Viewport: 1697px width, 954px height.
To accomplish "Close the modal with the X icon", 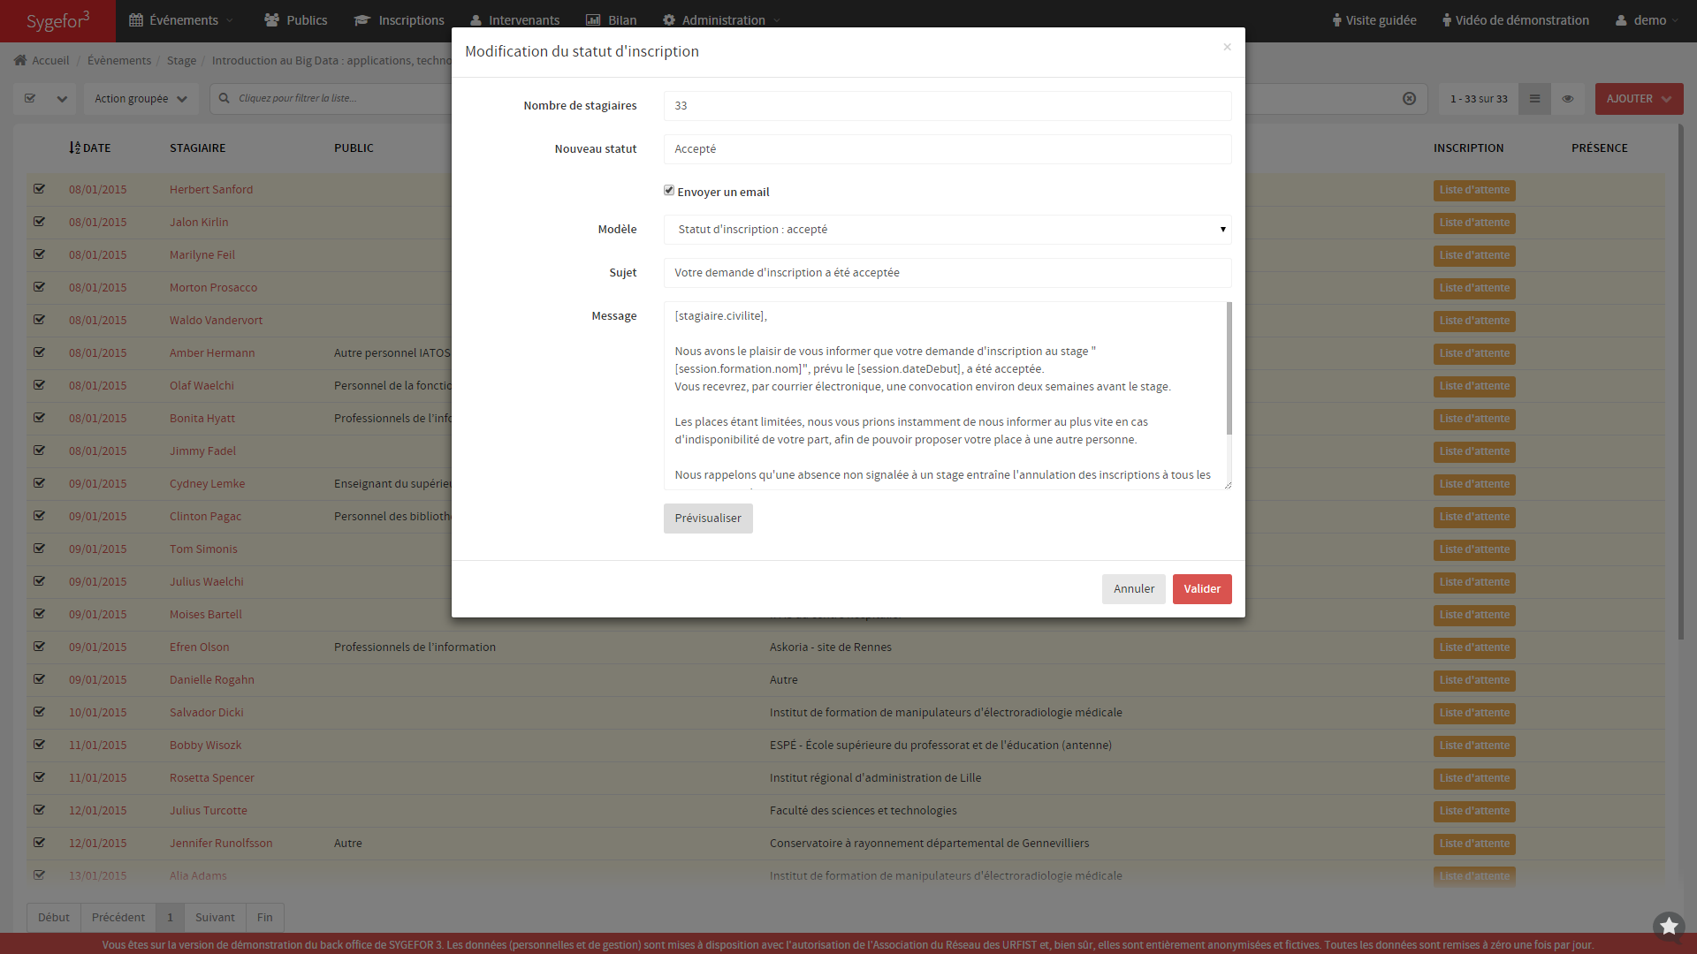I will point(1227,47).
